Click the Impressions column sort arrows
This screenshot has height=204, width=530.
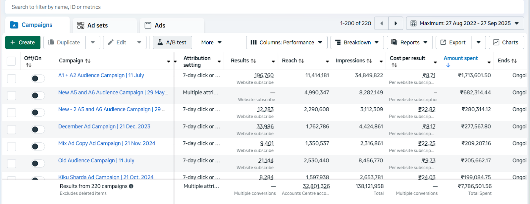[369, 61]
